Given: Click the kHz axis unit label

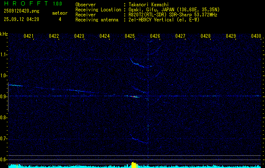Looking at the screenshot, I should pos(4,34).
